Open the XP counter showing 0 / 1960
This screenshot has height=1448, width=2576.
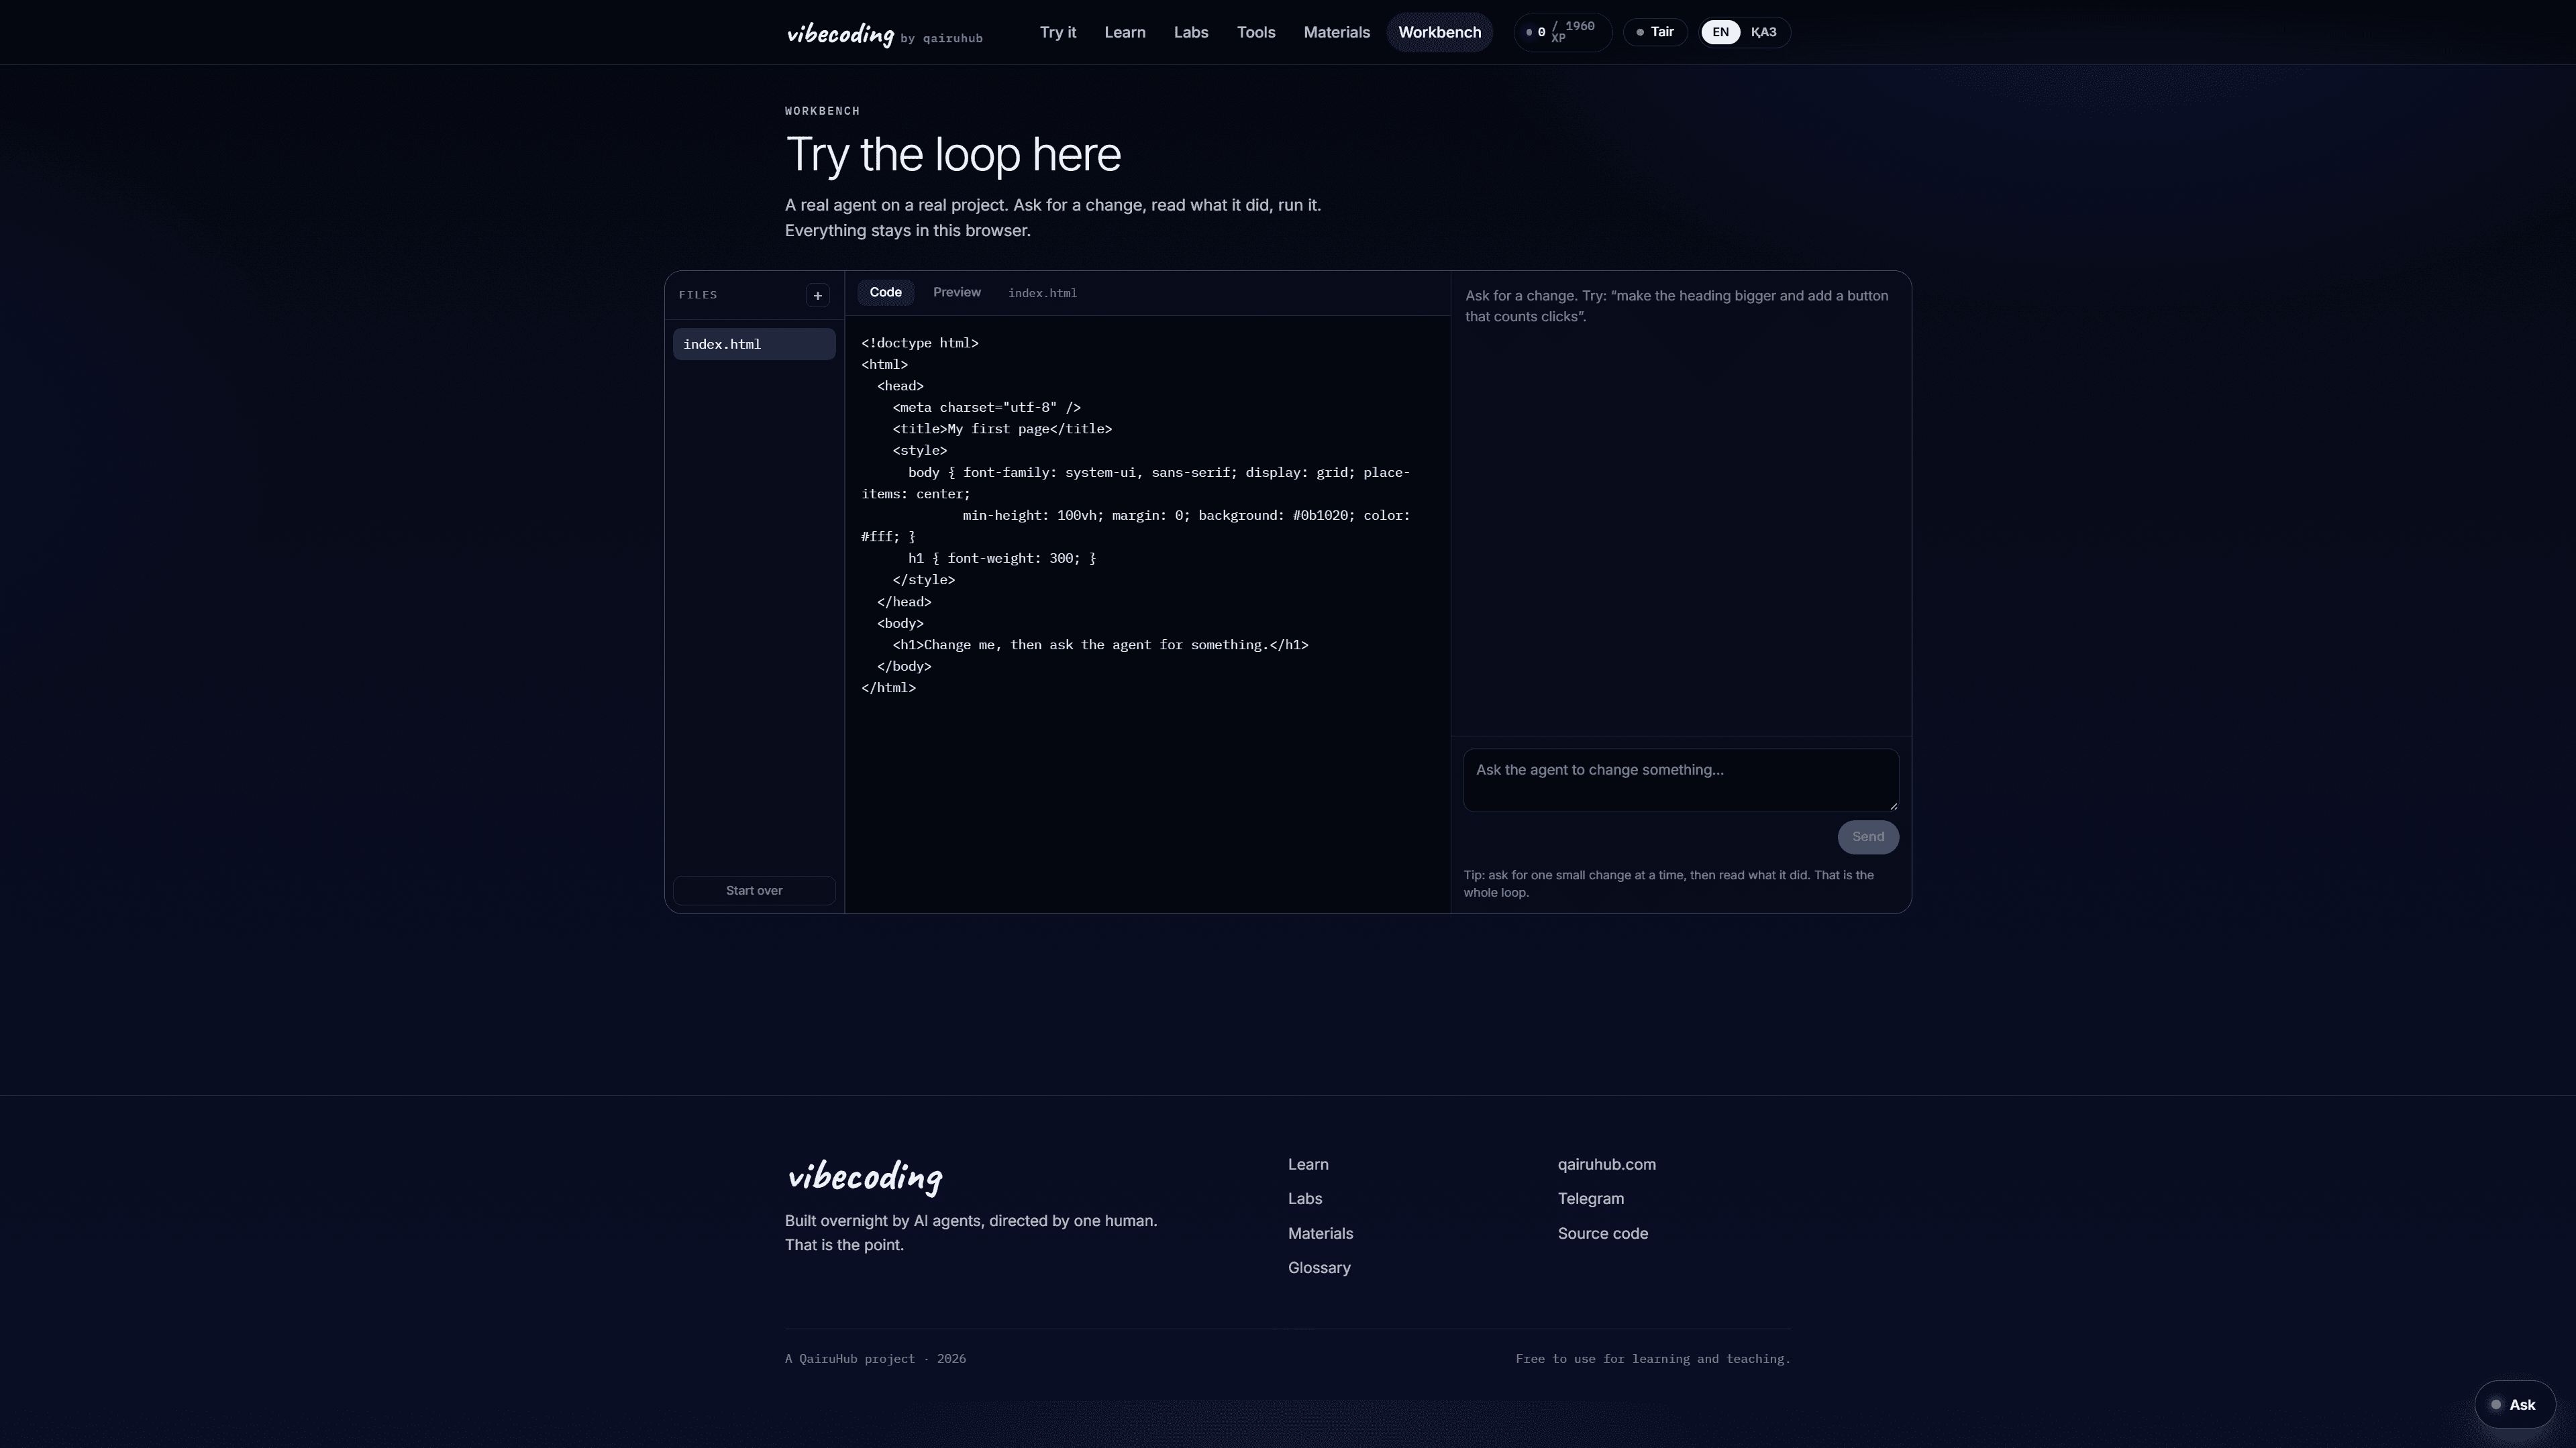coord(1562,32)
